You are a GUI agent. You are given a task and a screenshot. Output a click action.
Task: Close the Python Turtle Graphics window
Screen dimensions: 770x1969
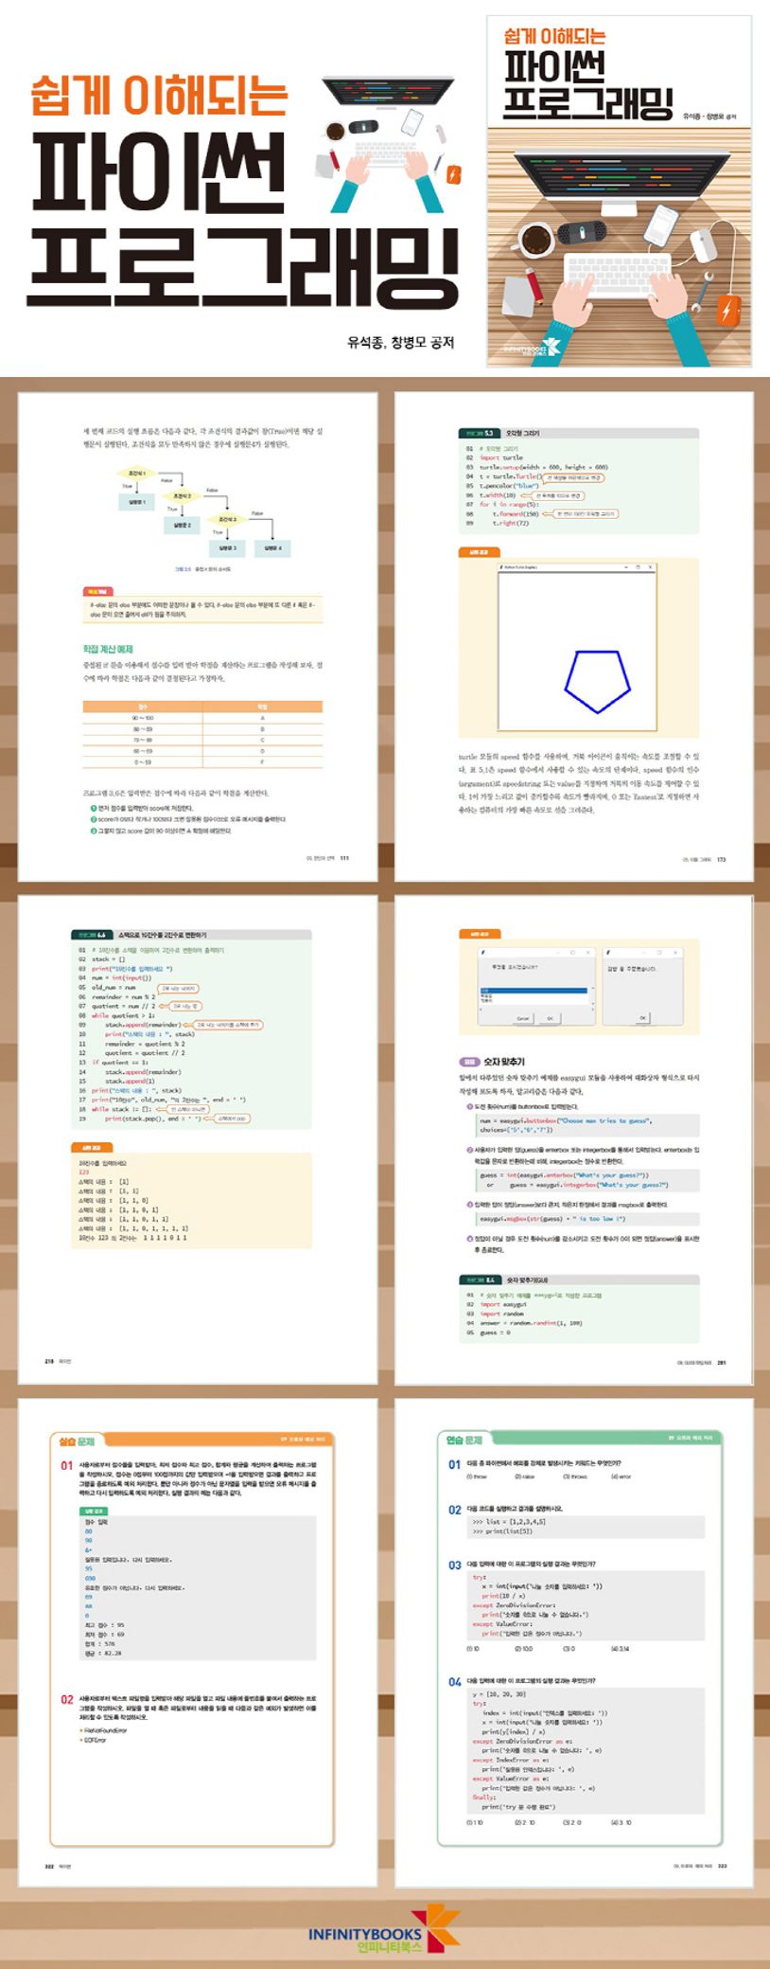pos(650,567)
